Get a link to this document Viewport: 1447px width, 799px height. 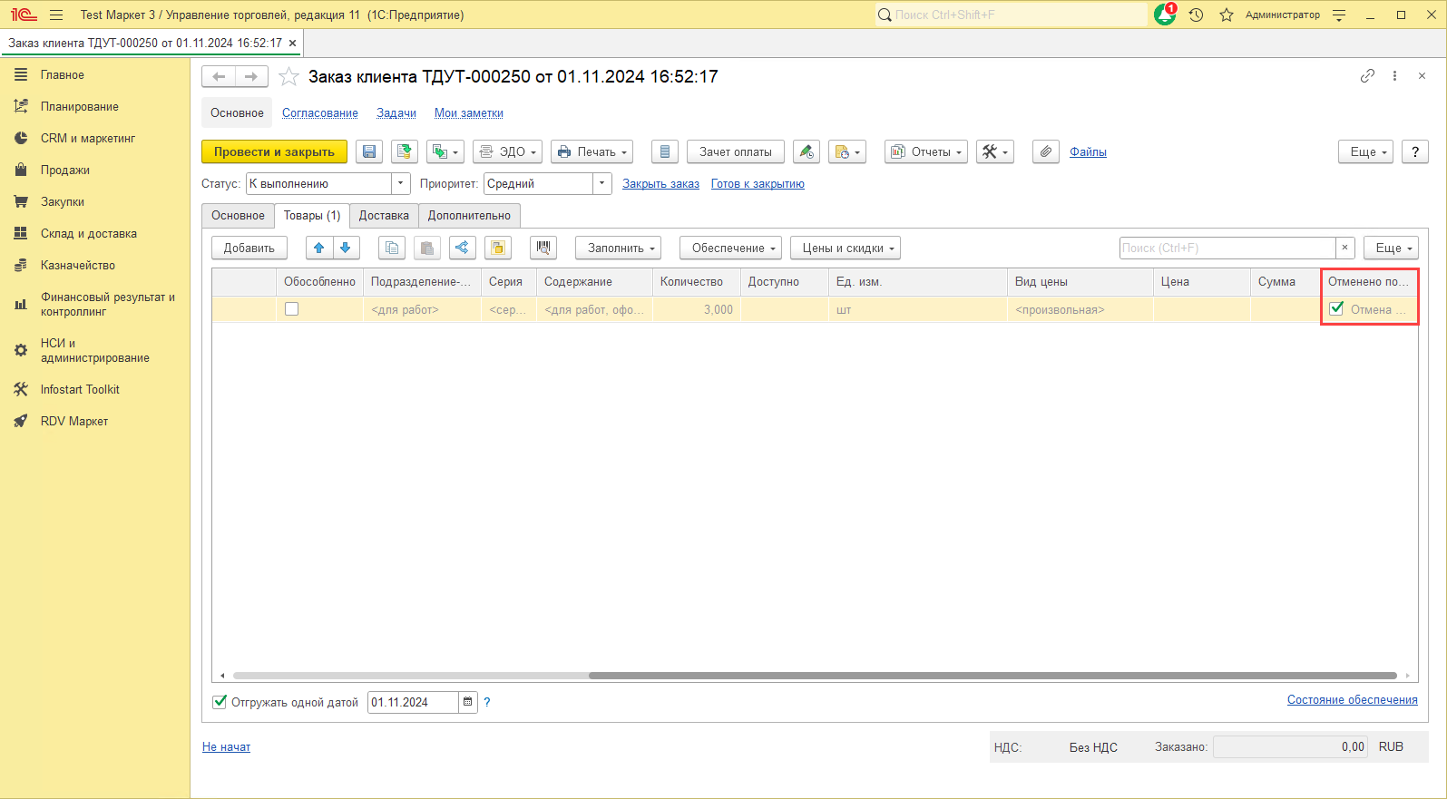point(1367,76)
